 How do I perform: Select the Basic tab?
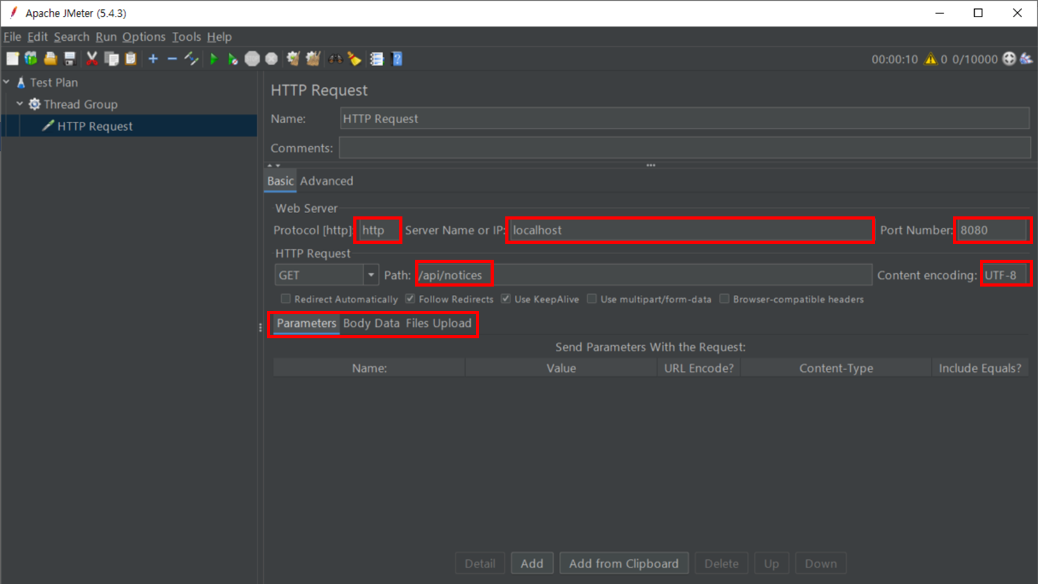pyautogui.click(x=280, y=181)
